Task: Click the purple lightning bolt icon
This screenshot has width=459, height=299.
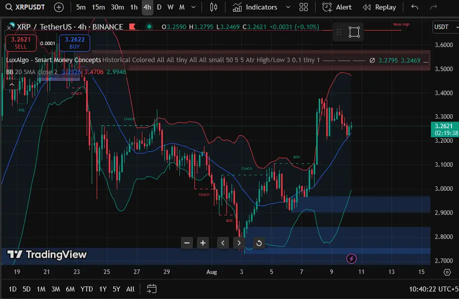Action: (351, 258)
